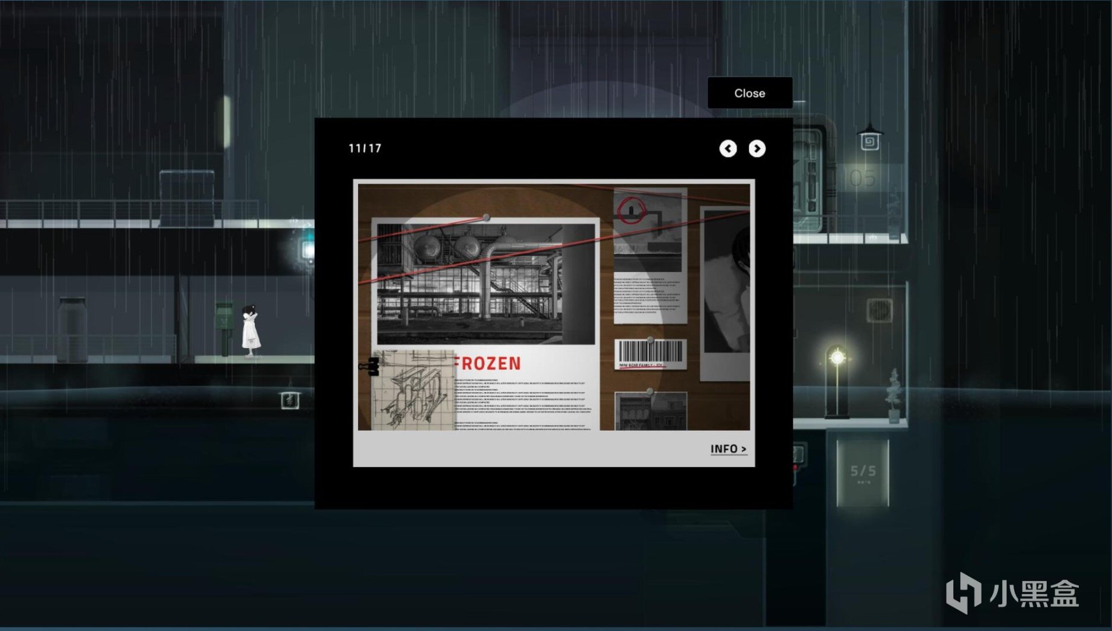The height and width of the screenshot is (631, 1112).
Task: Click the glowing street lamp
Action: [x=837, y=381]
